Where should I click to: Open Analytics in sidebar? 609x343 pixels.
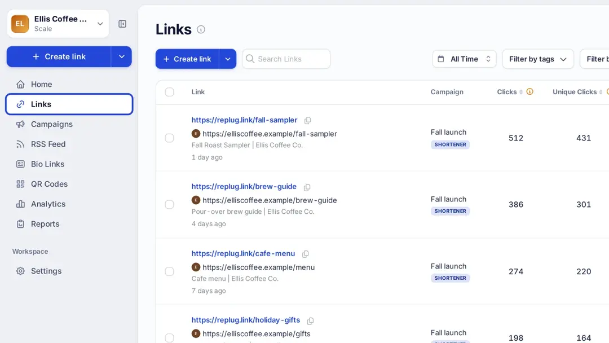tap(69, 204)
